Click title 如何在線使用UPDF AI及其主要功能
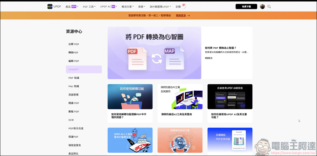This screenshot has width=317, height=156. 229,116
